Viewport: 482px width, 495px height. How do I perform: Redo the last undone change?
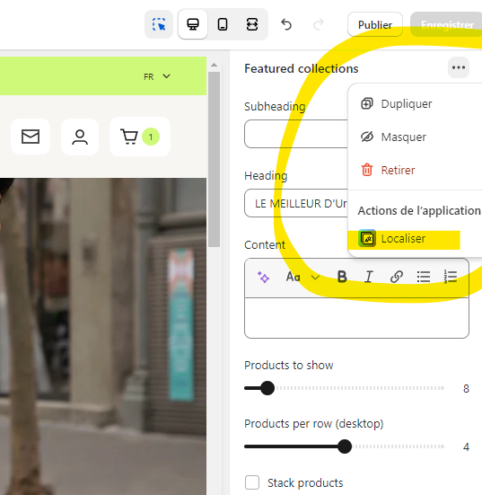click(x=319, y=24)
